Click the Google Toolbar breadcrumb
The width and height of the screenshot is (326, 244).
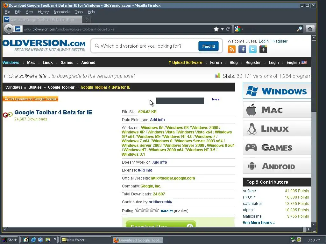coord(61,87)
